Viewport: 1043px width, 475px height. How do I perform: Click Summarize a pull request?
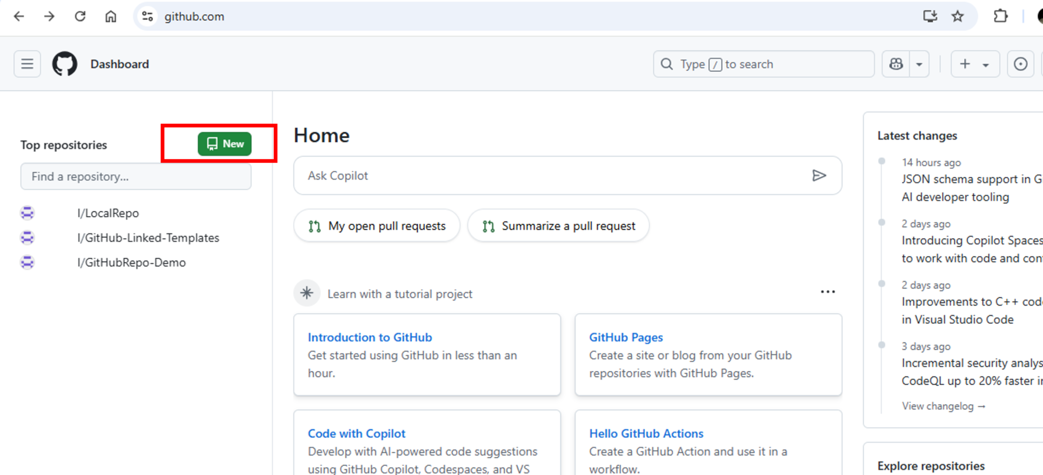(x=558, y=225)
